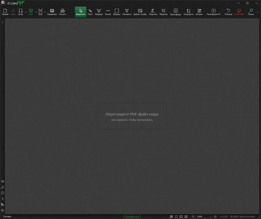Screen dimensions: 261x219
Task: Click the green Сохр. save icon
Action: point(31,12)
